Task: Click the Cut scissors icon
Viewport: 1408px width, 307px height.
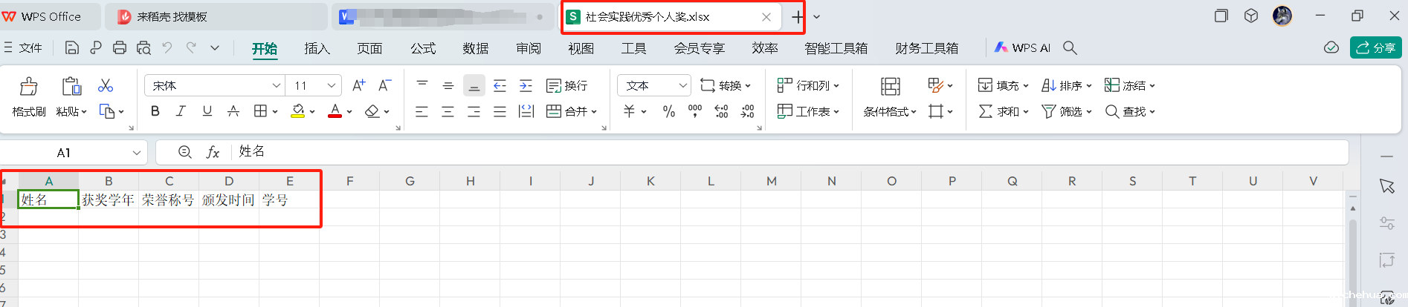Action: 106,86
